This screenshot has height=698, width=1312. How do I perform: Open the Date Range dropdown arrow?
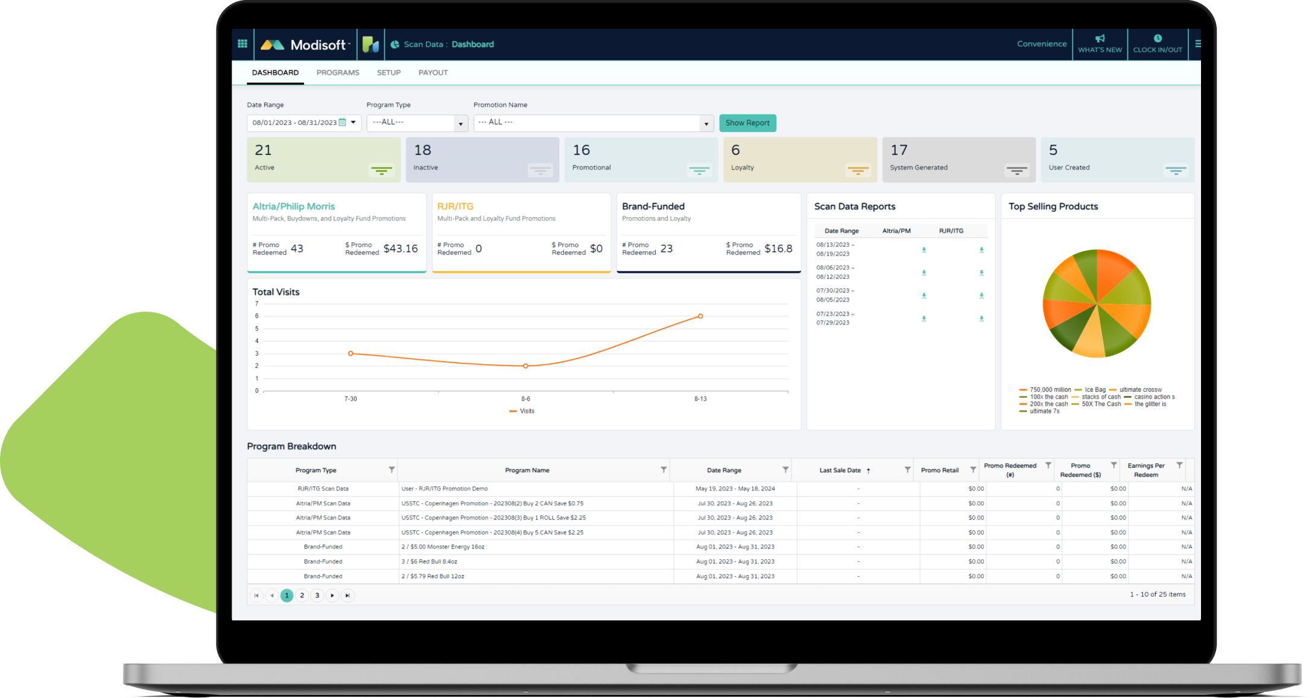(x=353, y=122)
